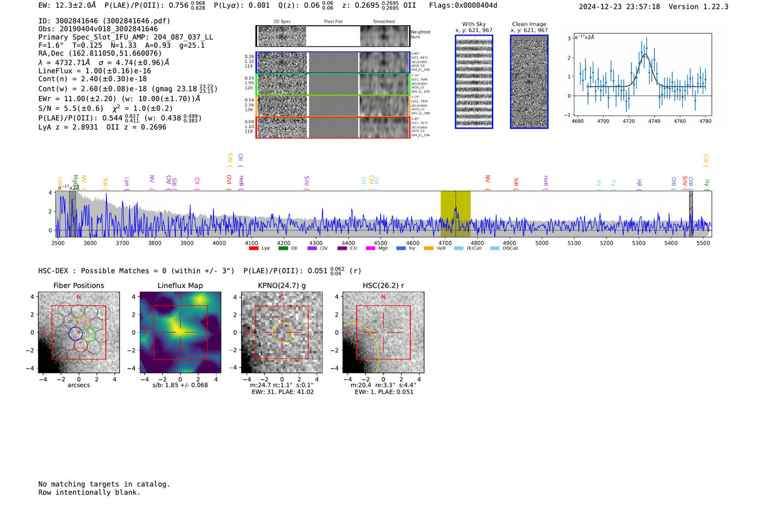
Task: Select the CIII legend color swatch
Action: point(342,248)
